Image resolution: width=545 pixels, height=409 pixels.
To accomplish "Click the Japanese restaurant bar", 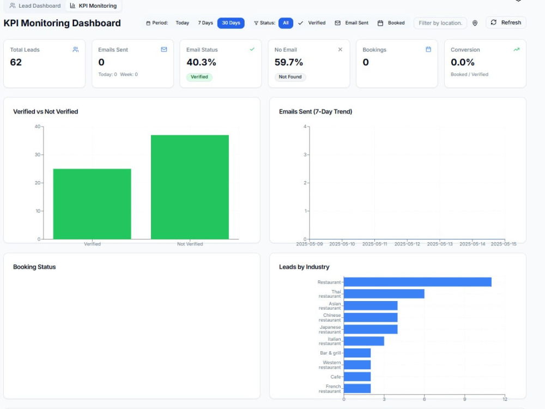I will tap(371, 329).
